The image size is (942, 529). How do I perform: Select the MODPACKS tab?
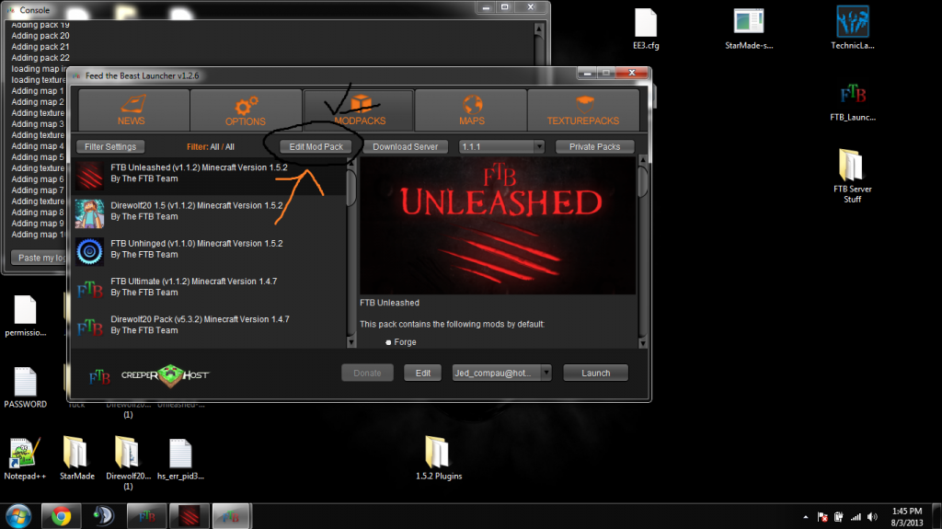click(x=359, y=110)
